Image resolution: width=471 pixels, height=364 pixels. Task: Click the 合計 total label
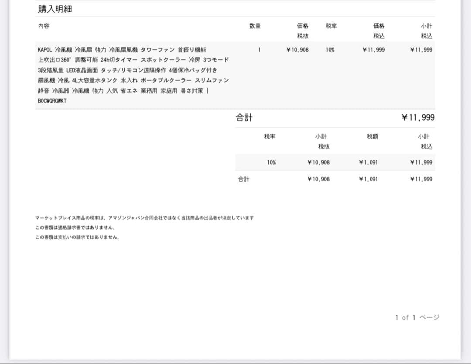243,117
